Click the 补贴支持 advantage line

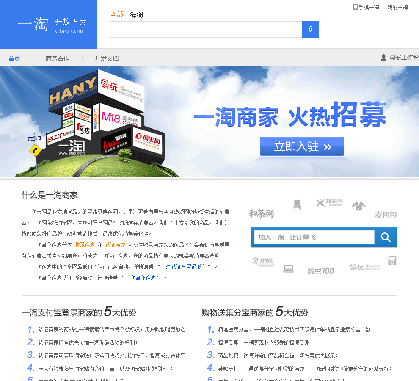pyautogui.click(x=305, y=369)
